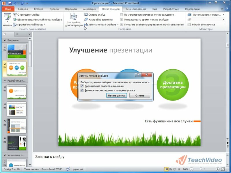Click Начать запись button
Image resolution: width=231 pixels, height=173 pixels.
[116, 95]
